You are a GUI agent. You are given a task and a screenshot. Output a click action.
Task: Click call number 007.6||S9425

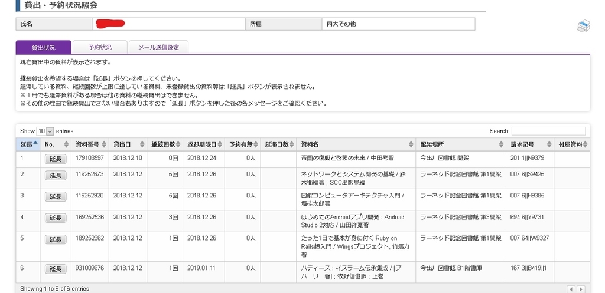coord(527,174)
